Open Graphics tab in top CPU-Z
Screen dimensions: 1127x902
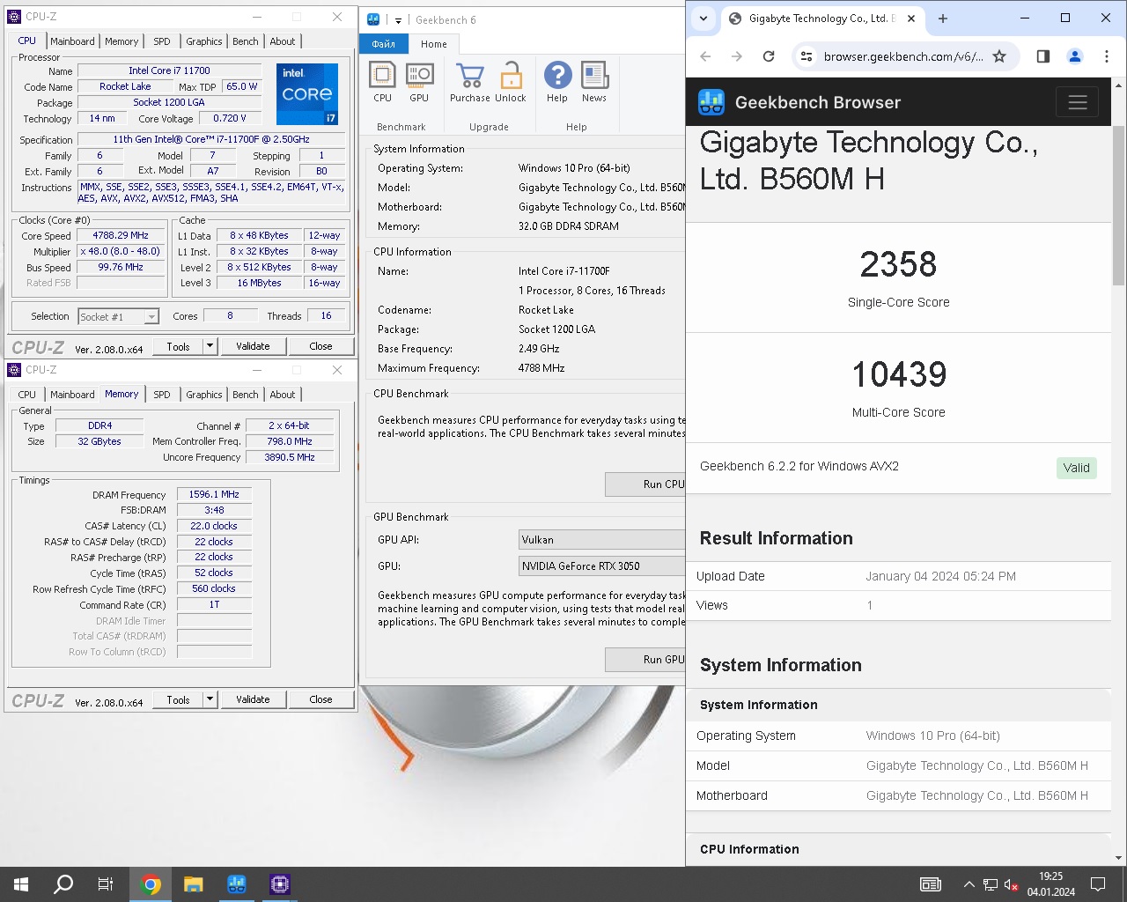pyautogui.click(x=204, y=41)
